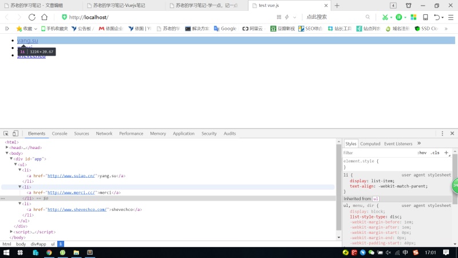
Task: Go to the browser home page icon
Action: pos(45,17)
